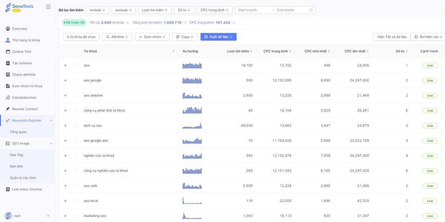Click Keywords Explorer key icon
Viewport: 445px width, 222px height.
tap(8, 121)
